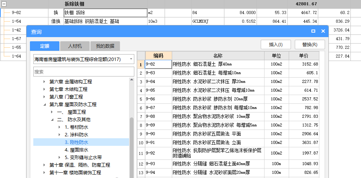Viewport: 361px width, 178px height.
Task: Maximize the 查询 dialog
Action: 313,31
